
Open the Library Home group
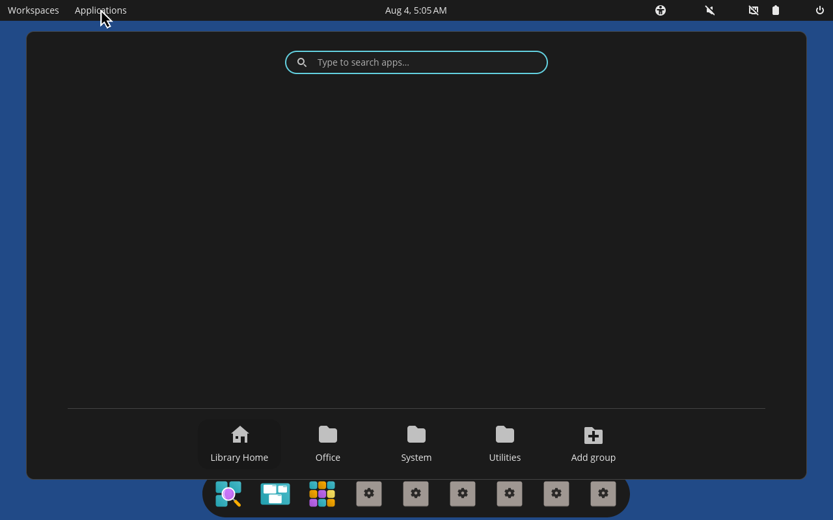click(x=239, y=445)
